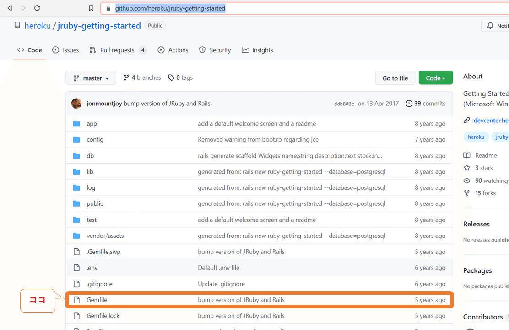Open the Security tab
Screen dimensions: 509x330
coord(215,50)
